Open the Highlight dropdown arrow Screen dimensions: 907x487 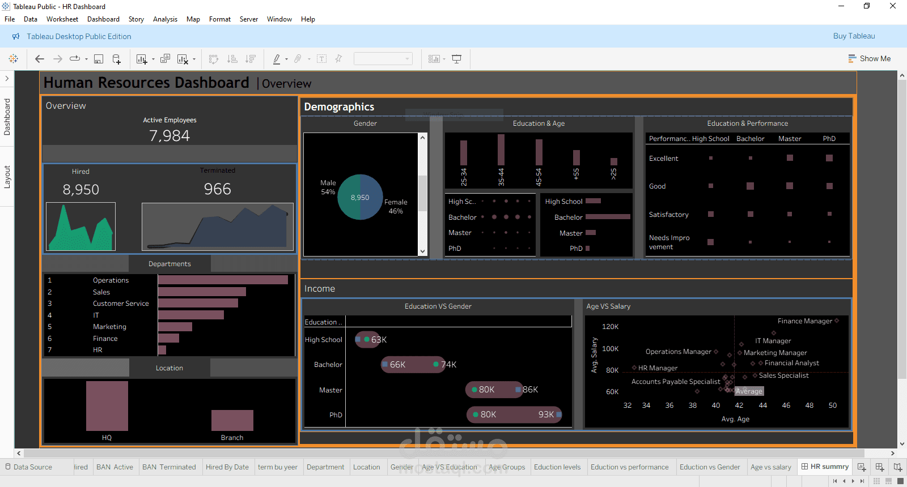pyautogui.click(x=286, y=59)
